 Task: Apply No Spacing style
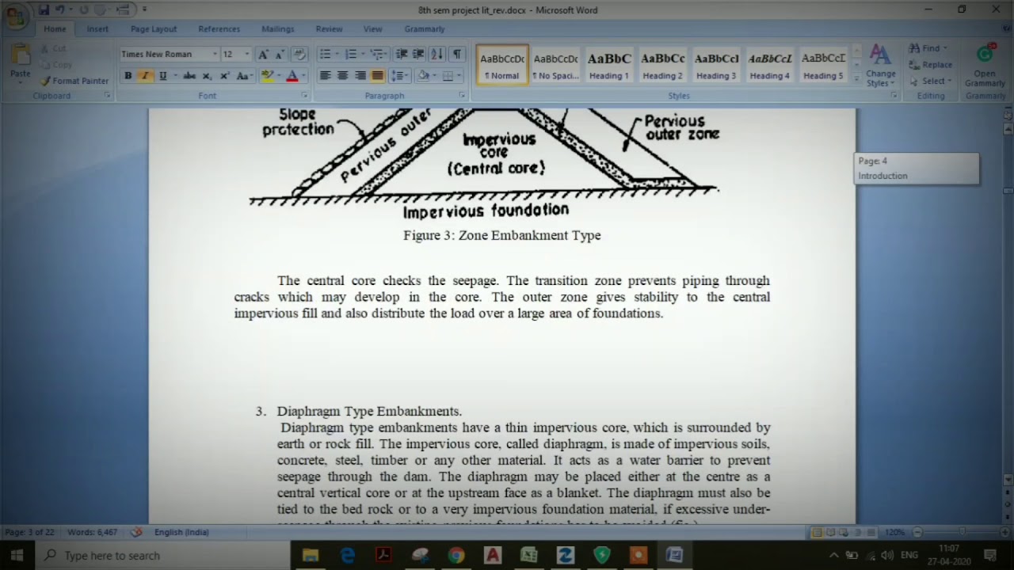pyautogui.click(x=555, y=65)
